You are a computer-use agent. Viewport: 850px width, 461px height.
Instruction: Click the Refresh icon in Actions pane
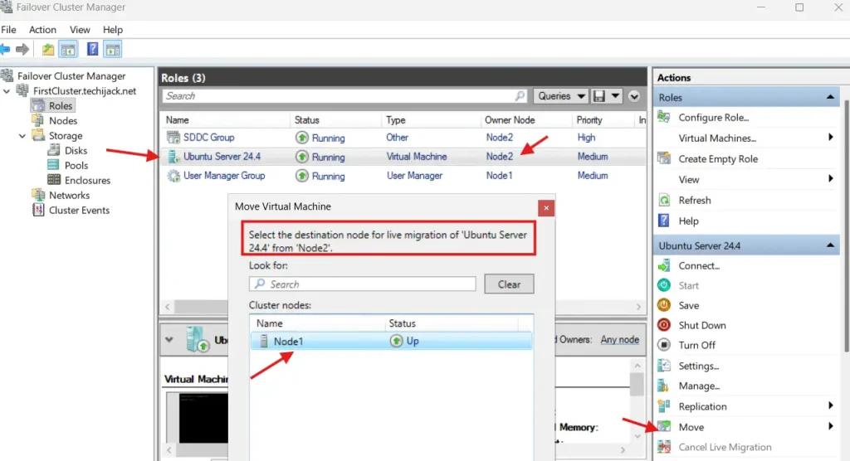tap(664, 200)
